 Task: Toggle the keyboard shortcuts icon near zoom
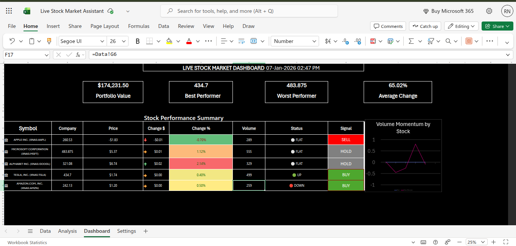click(x=423, y=242)
